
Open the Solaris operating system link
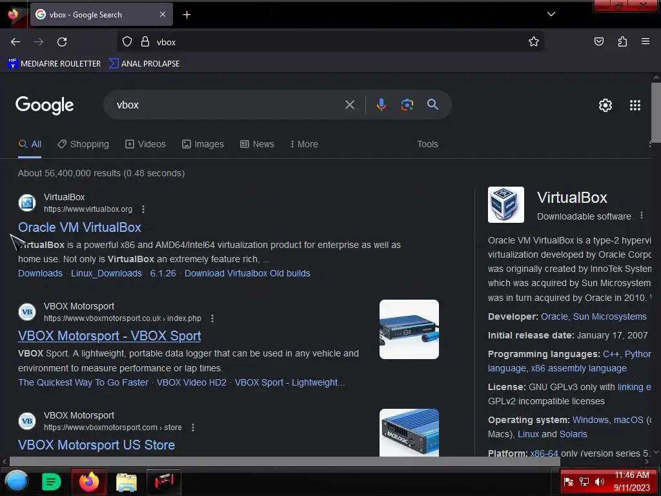click(573, 435)
